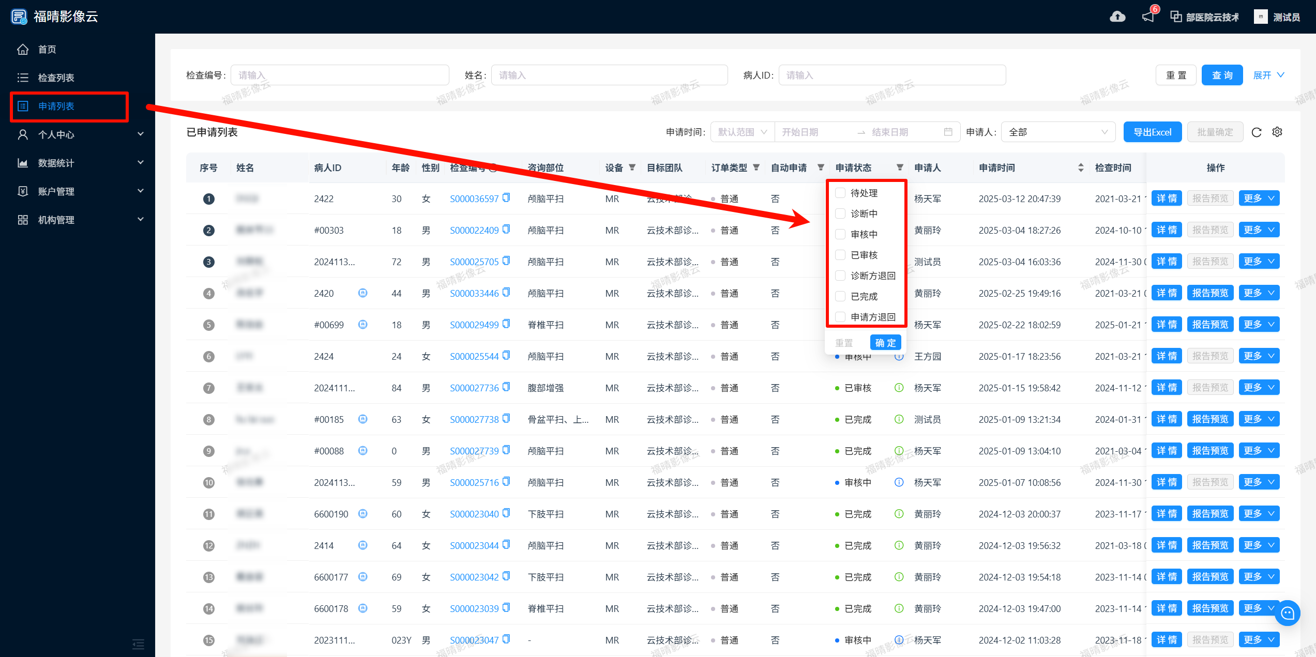Open the notifications megaphone icon
The width and height of the screenshot is (1316, 657).
tap(1148, 17)
